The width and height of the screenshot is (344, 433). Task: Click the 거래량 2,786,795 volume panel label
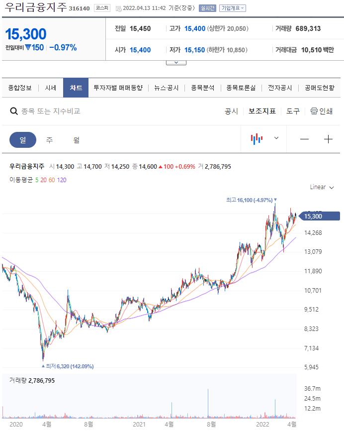click(x=32, y=381)
